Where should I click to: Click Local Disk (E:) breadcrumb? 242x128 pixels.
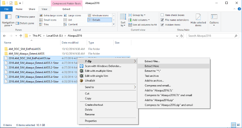(x=55, y=36)
